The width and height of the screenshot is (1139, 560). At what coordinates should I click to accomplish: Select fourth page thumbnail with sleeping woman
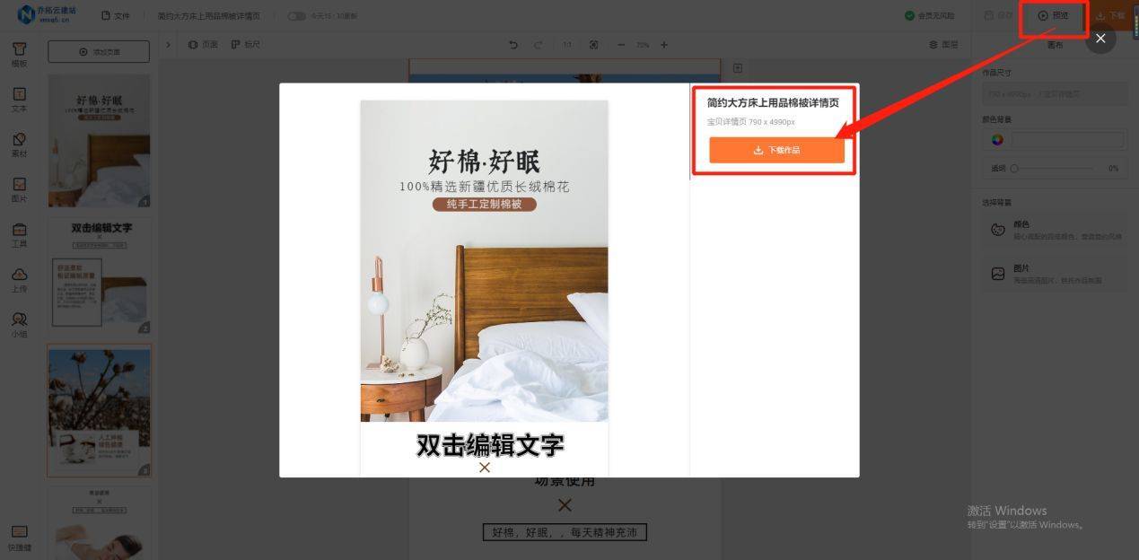coord(99,522)
